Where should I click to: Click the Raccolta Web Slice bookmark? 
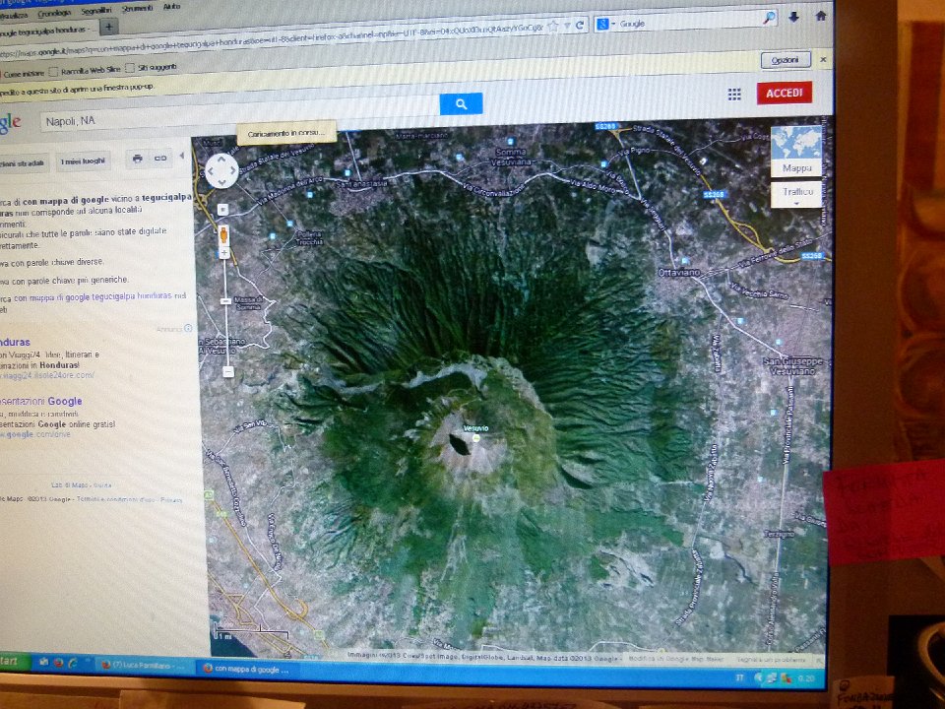85,71
